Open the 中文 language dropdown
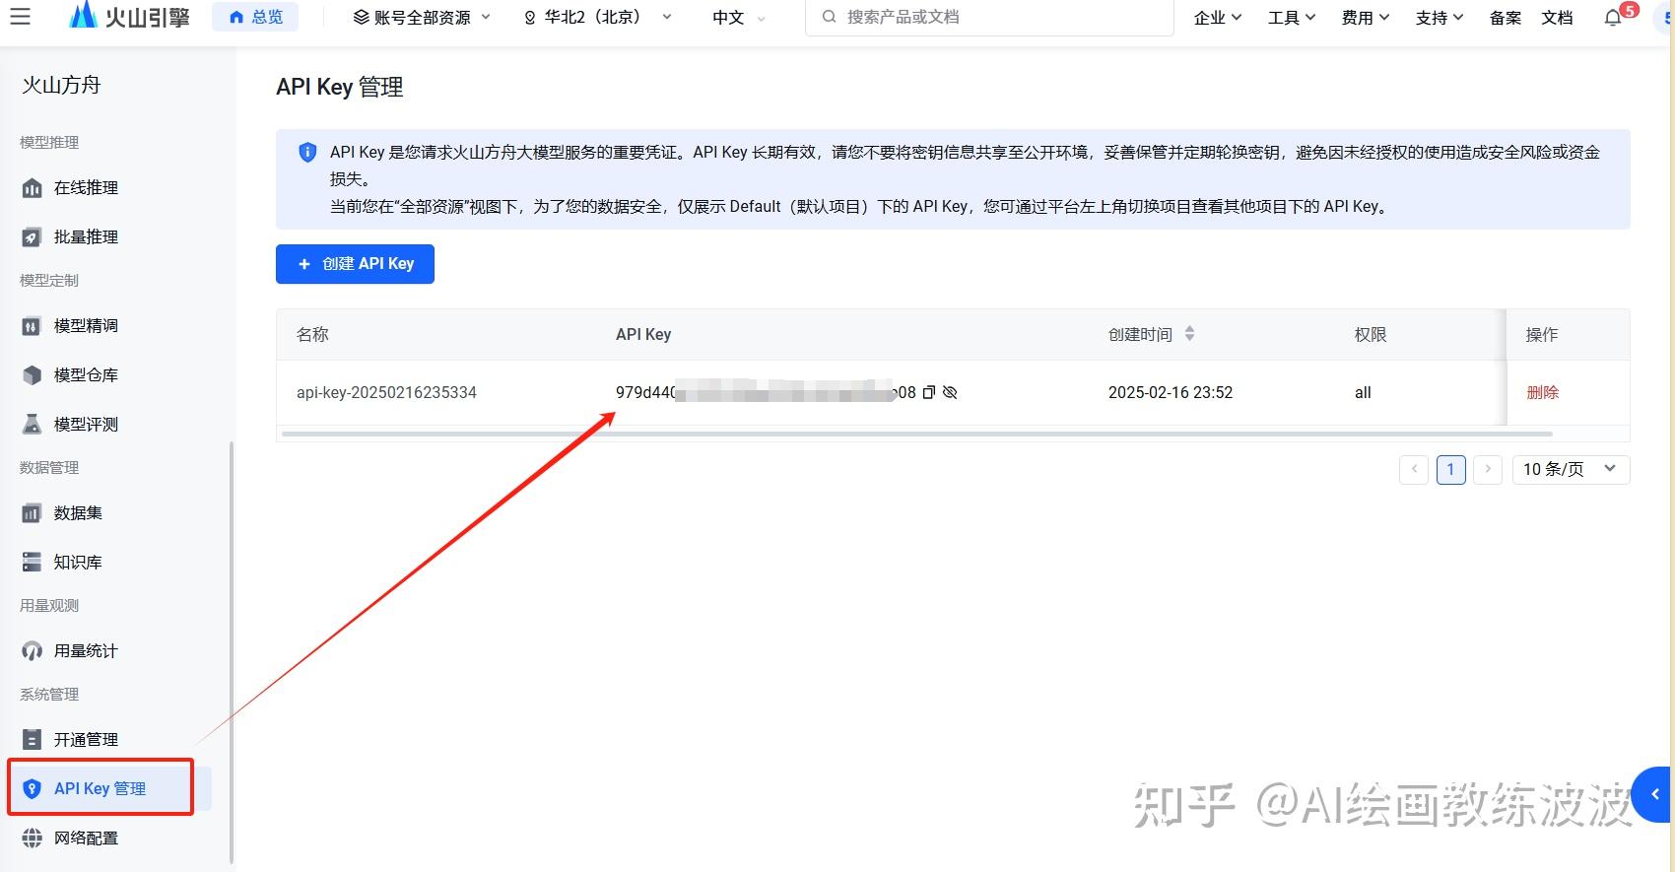 pos(739,17)
